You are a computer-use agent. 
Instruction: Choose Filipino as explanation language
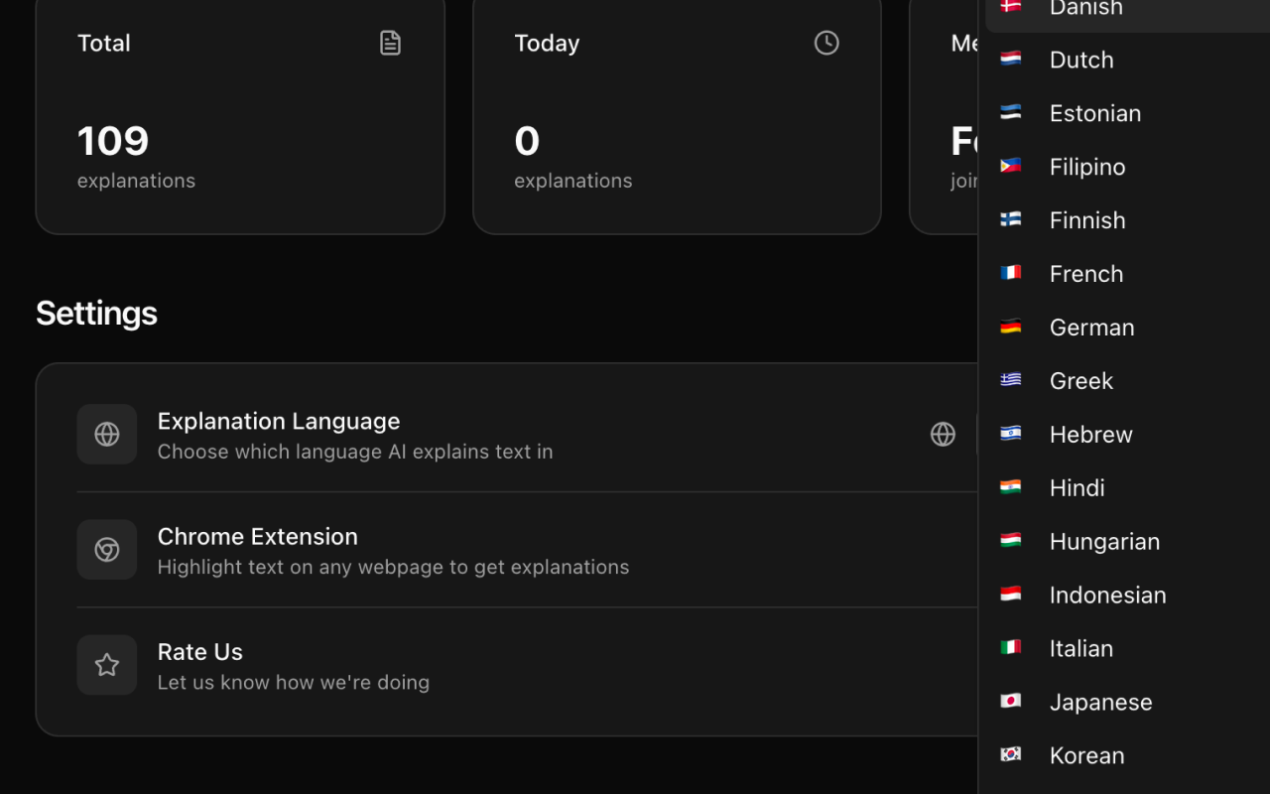(x=1127, y=167)
